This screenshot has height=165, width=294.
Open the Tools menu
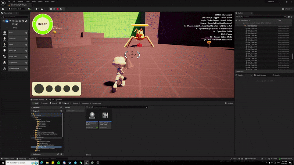(28, 1)
